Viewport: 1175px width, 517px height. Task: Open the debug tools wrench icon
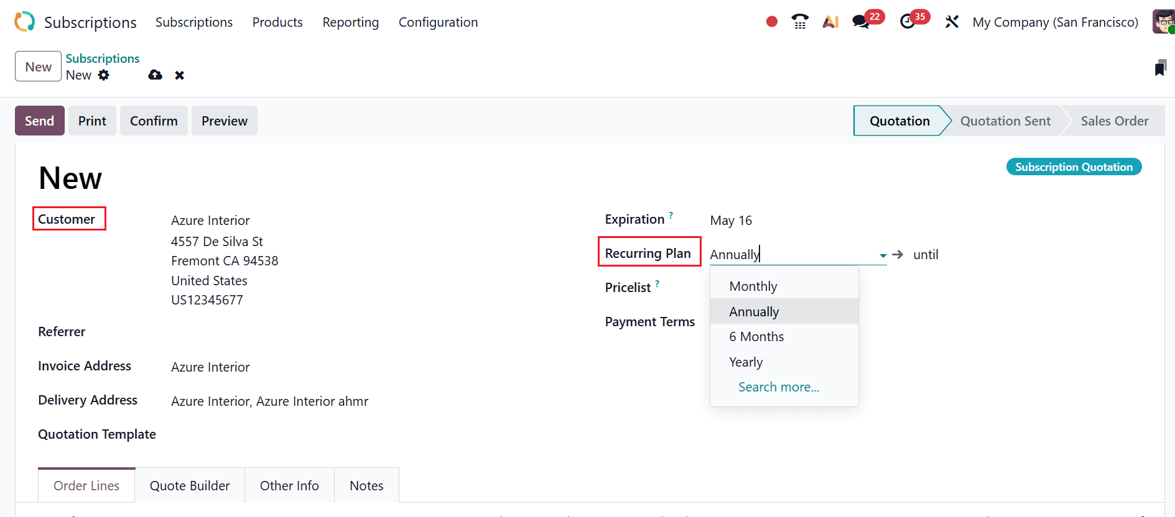[x=952, y=22]
